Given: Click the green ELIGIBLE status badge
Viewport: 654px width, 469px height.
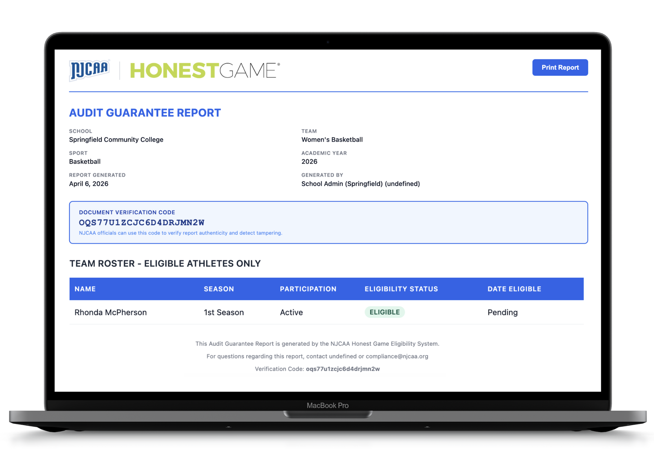Looking at the screenshot, I should pos(384,312).
